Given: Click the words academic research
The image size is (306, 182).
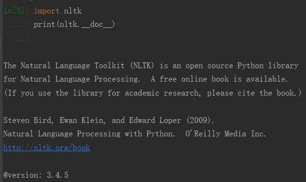Looking at the screenshot, I should coord(162,93).
